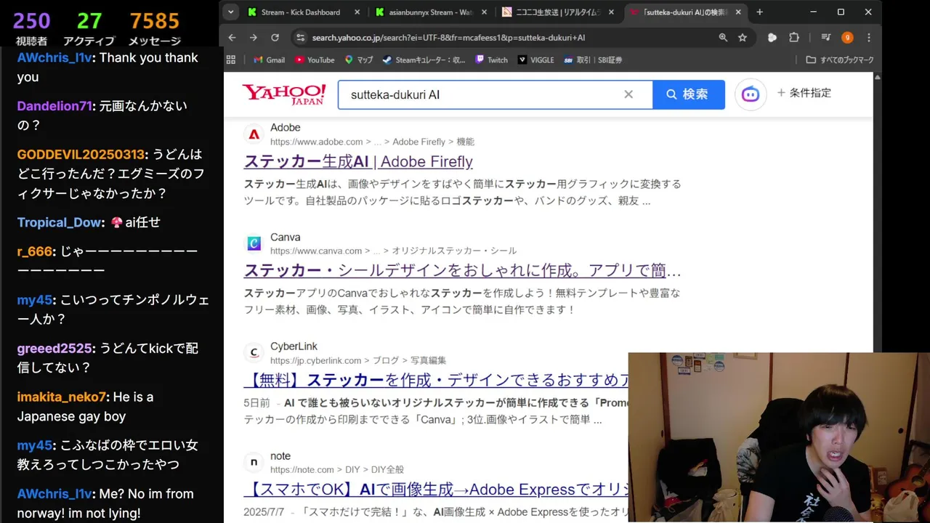Click the jp.cyberlink.com breadcrumb URL
Viewport: 930px width, 523px height.
click(x=358, y=360)
